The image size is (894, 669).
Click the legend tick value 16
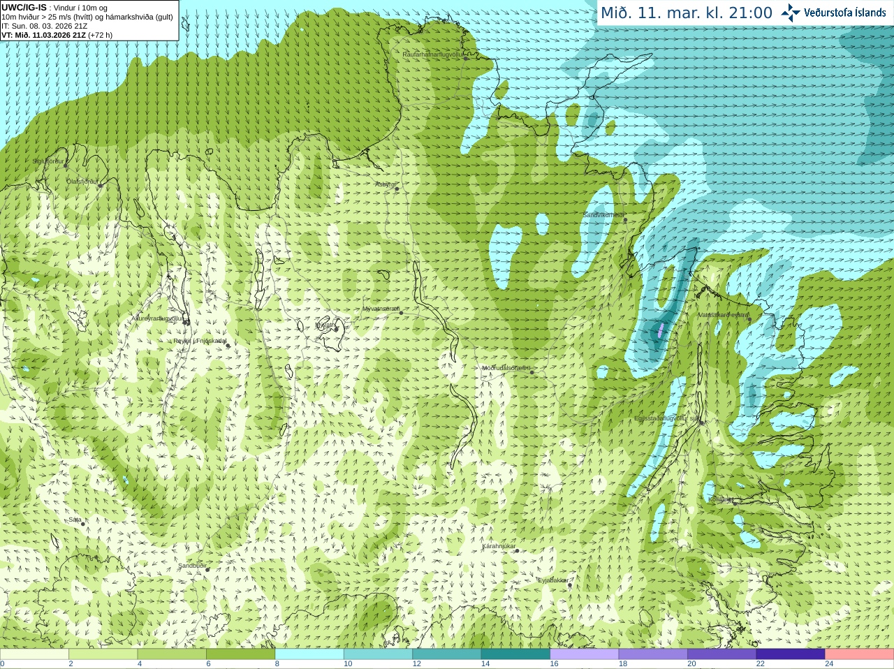pyautogui.click(x=554, y=664)
